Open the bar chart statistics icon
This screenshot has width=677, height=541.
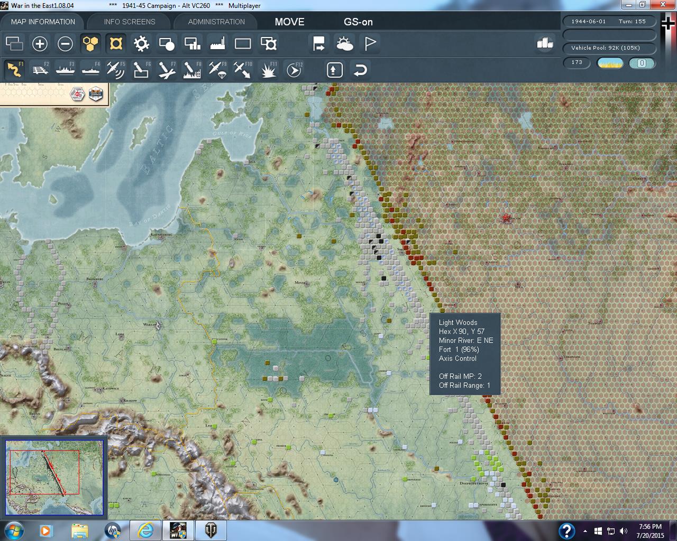pos(545,43)
